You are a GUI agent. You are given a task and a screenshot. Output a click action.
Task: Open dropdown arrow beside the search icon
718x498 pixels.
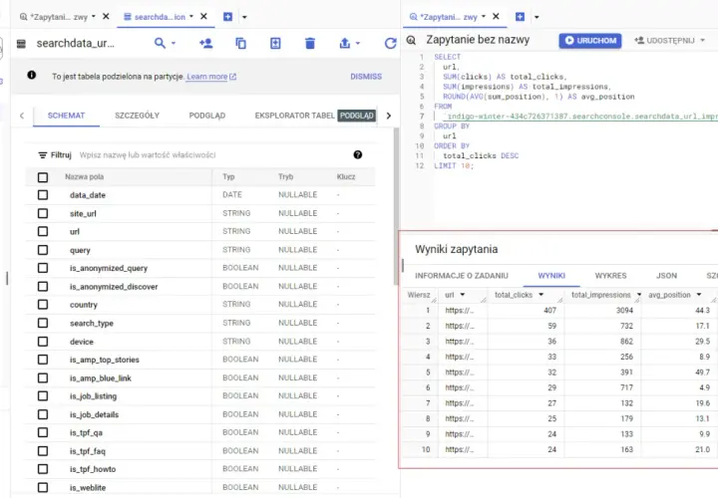click(174, 43)
